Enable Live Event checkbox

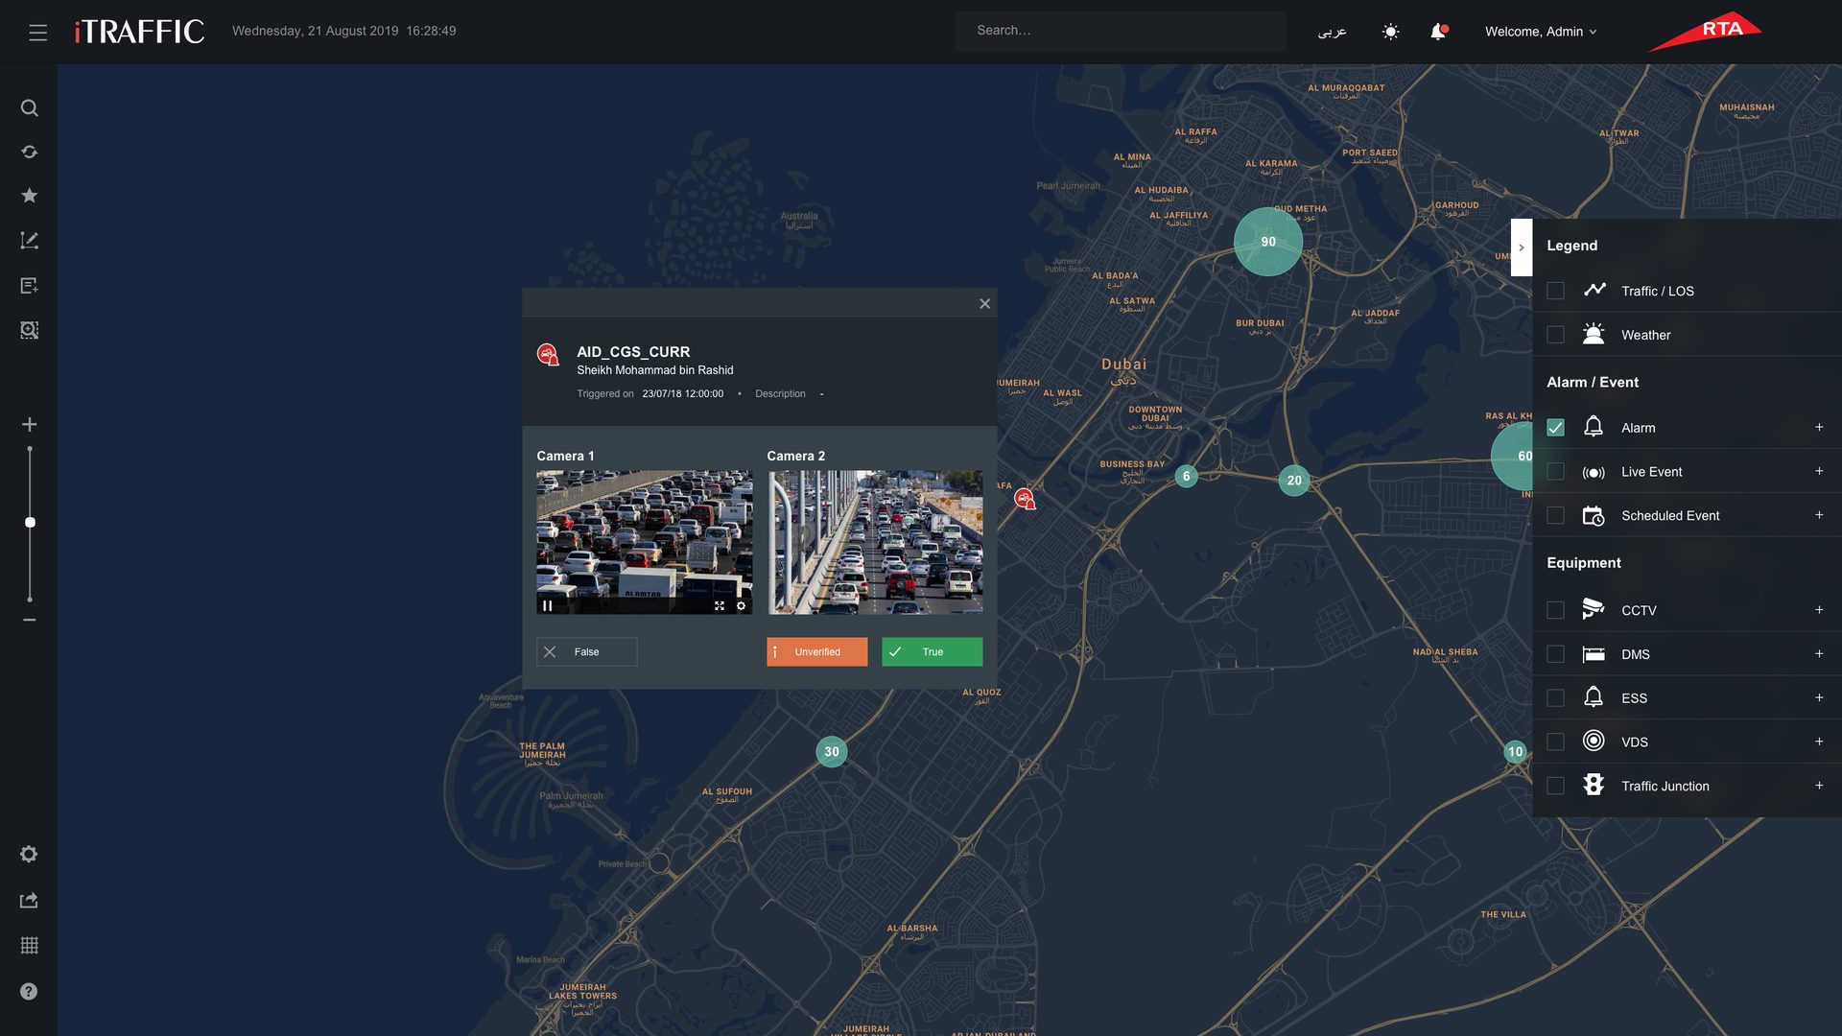tap(1555, 472)
